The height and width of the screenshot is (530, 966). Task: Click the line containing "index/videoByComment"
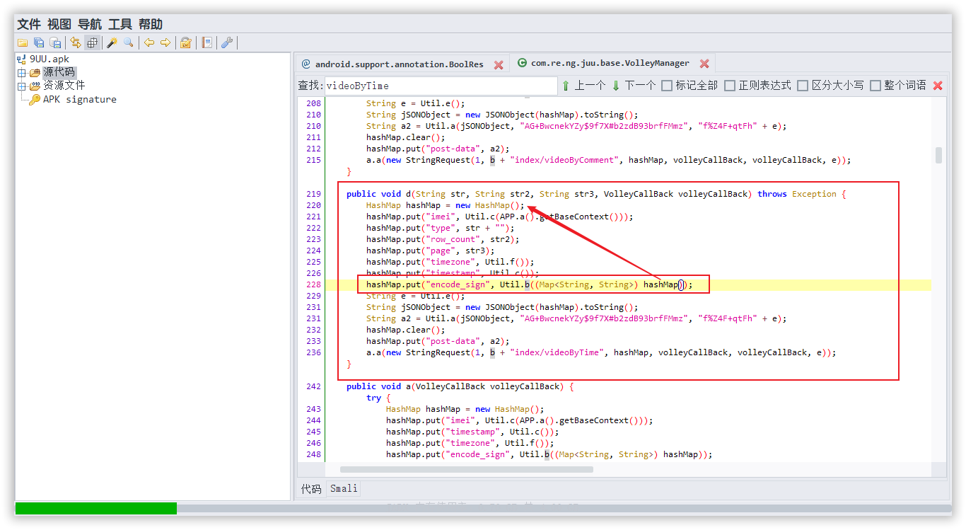608,160
